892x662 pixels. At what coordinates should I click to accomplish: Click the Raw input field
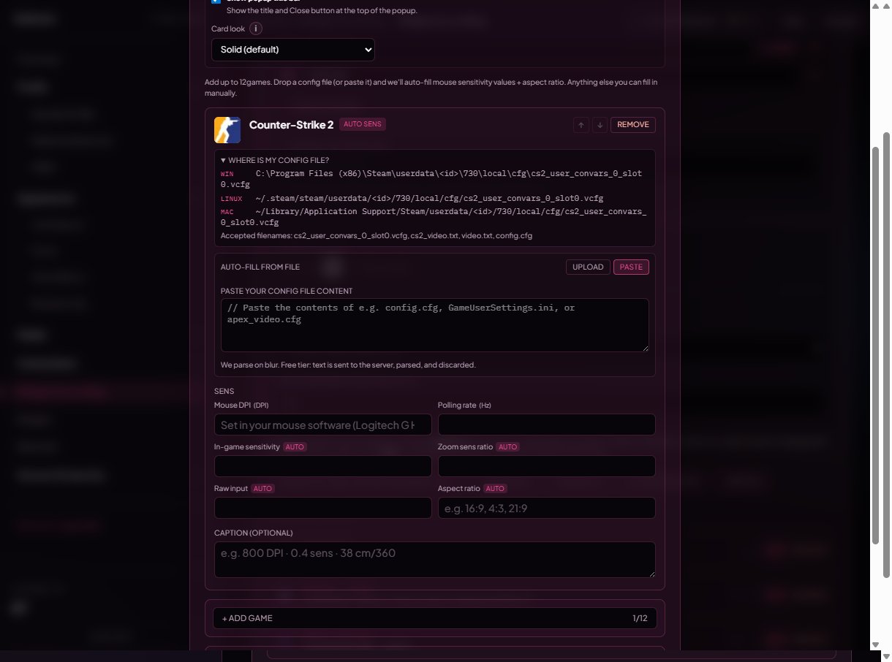(323, 509)
